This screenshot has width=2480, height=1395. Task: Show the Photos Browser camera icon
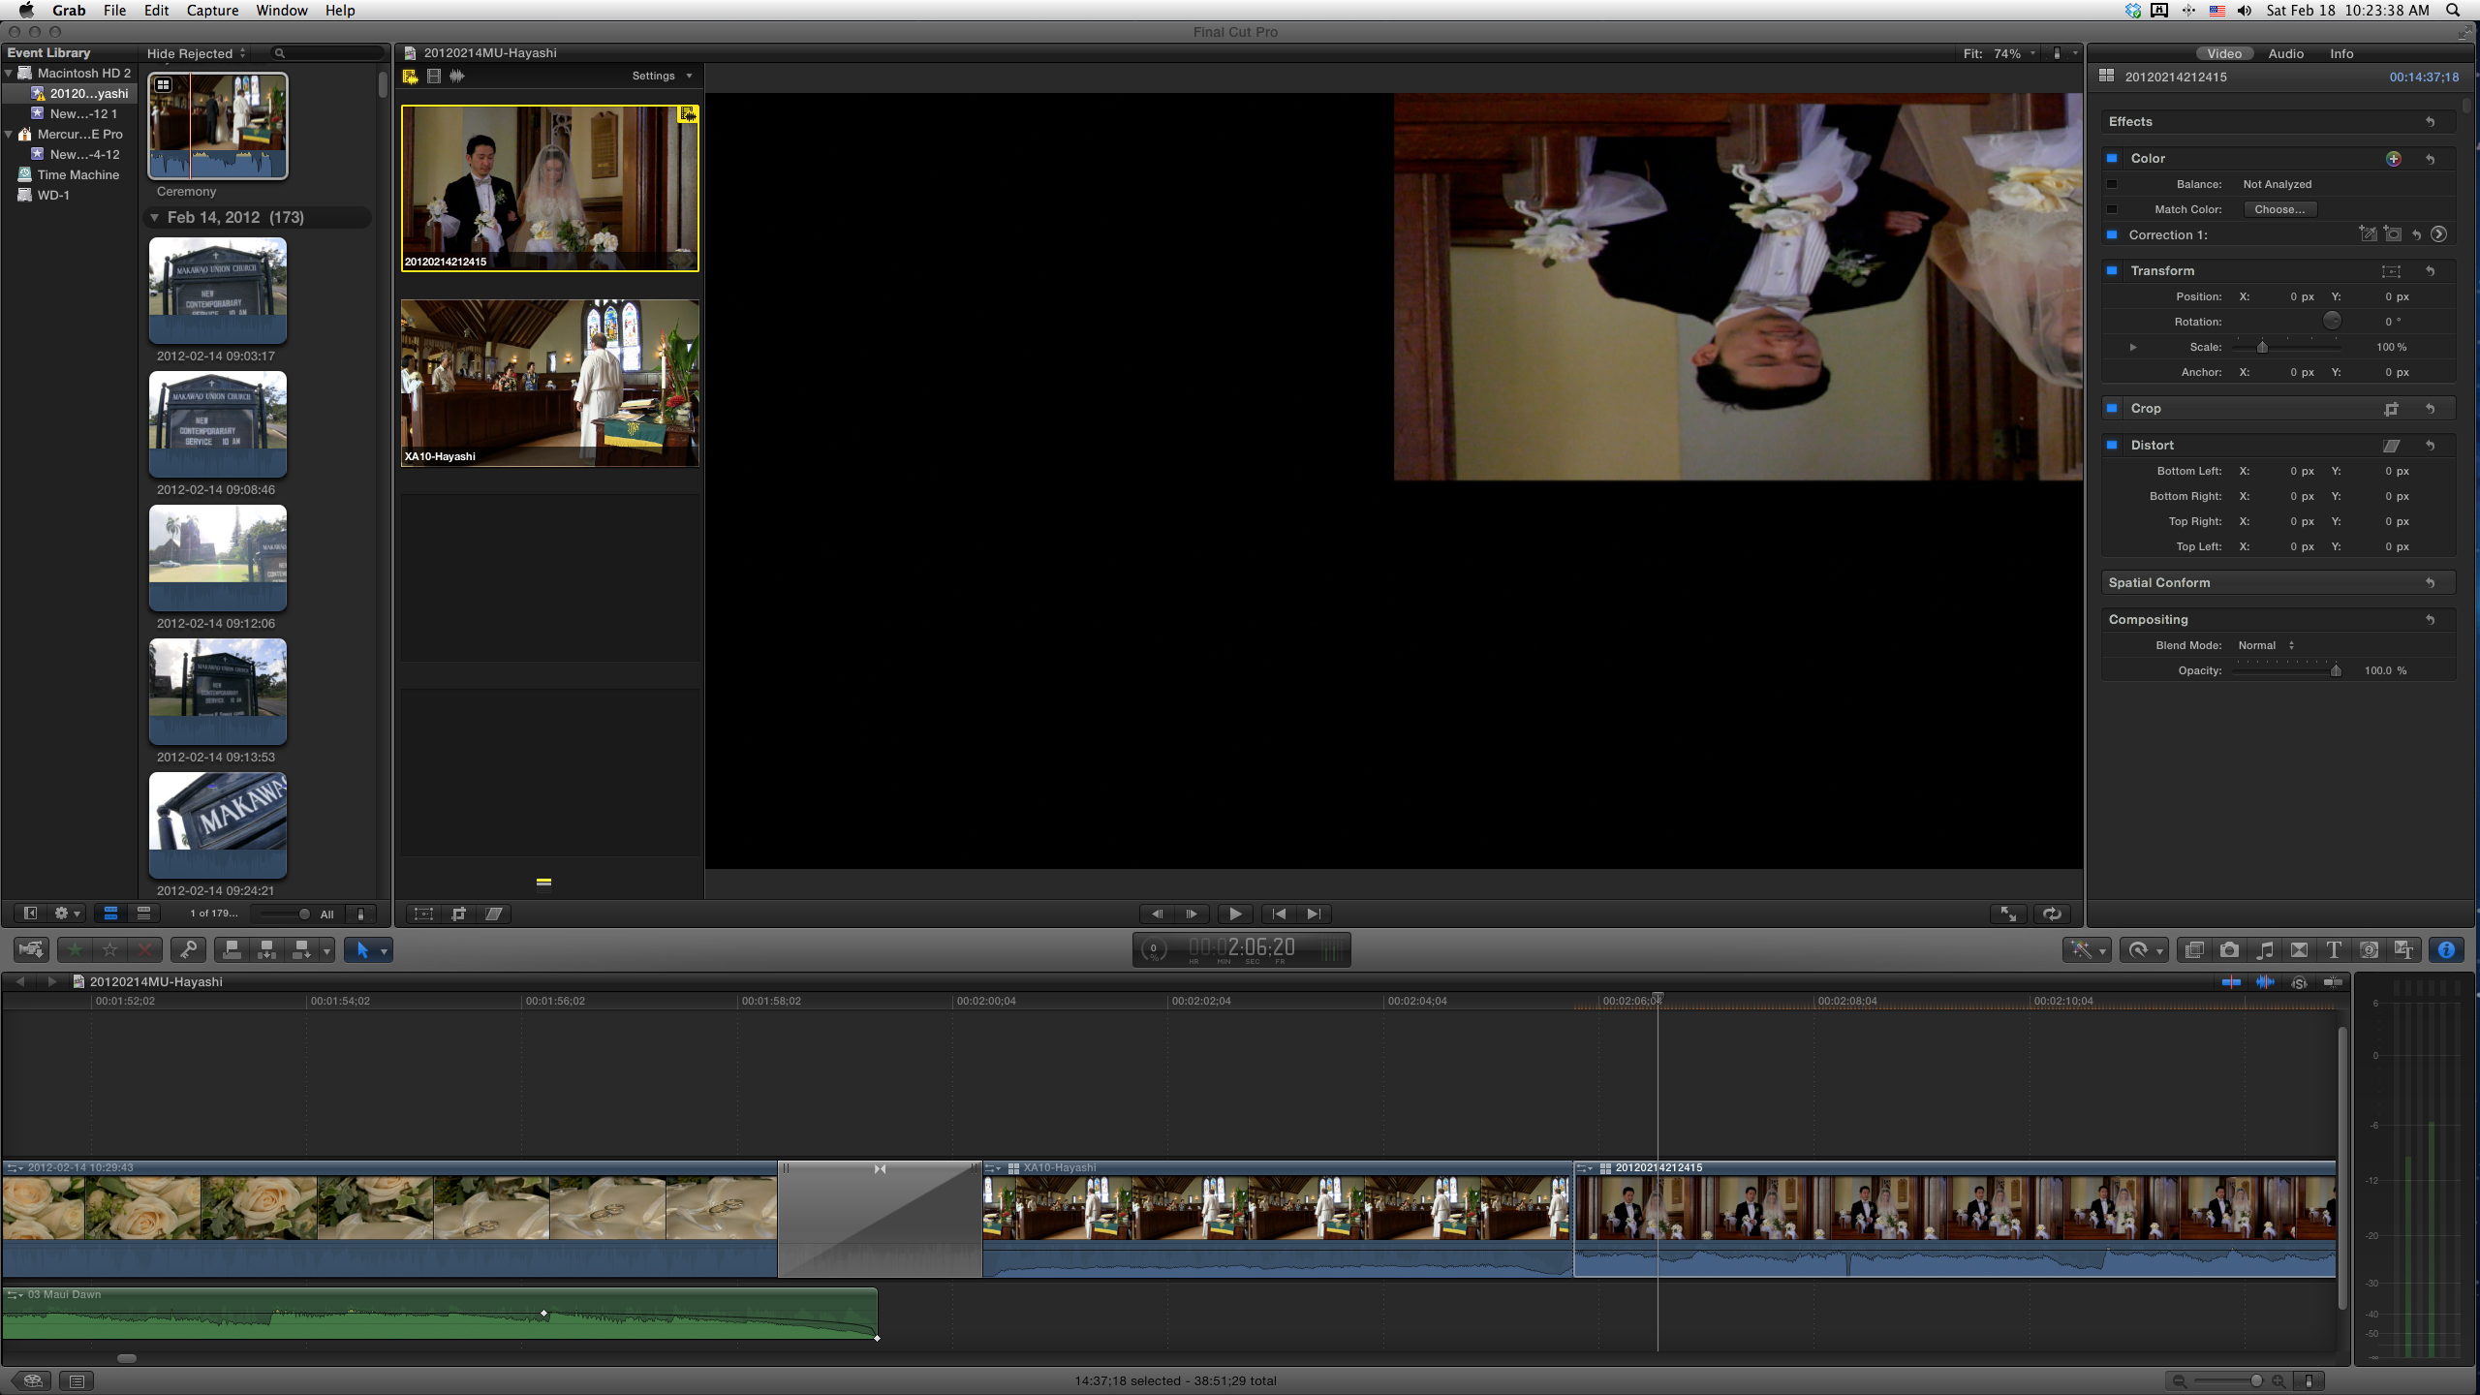point(2229,950)
